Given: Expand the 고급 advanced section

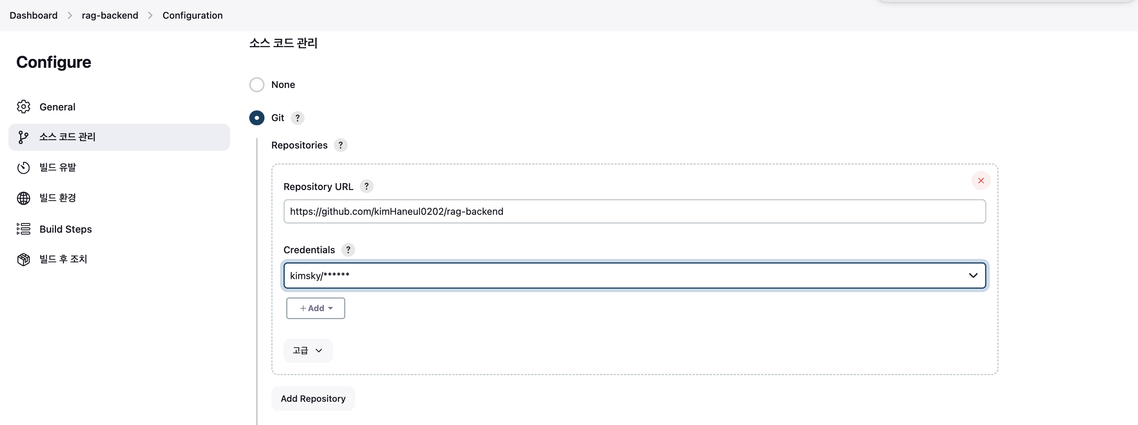Looking at the screenshot, I should [308, 350].
